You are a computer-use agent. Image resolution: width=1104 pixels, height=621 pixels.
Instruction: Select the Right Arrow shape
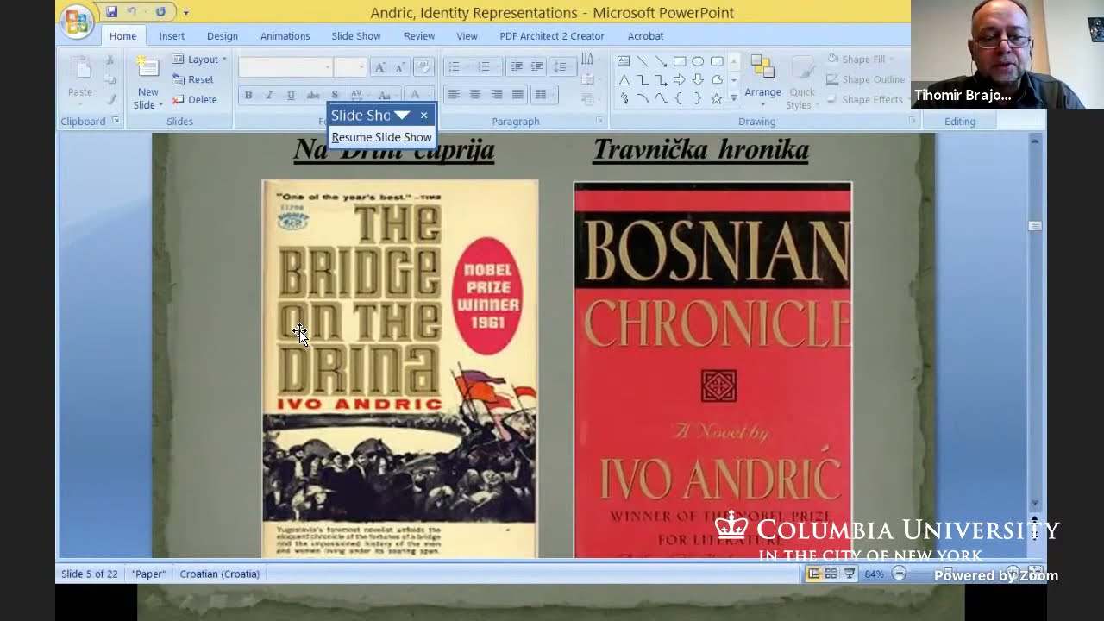coord(680,80)
